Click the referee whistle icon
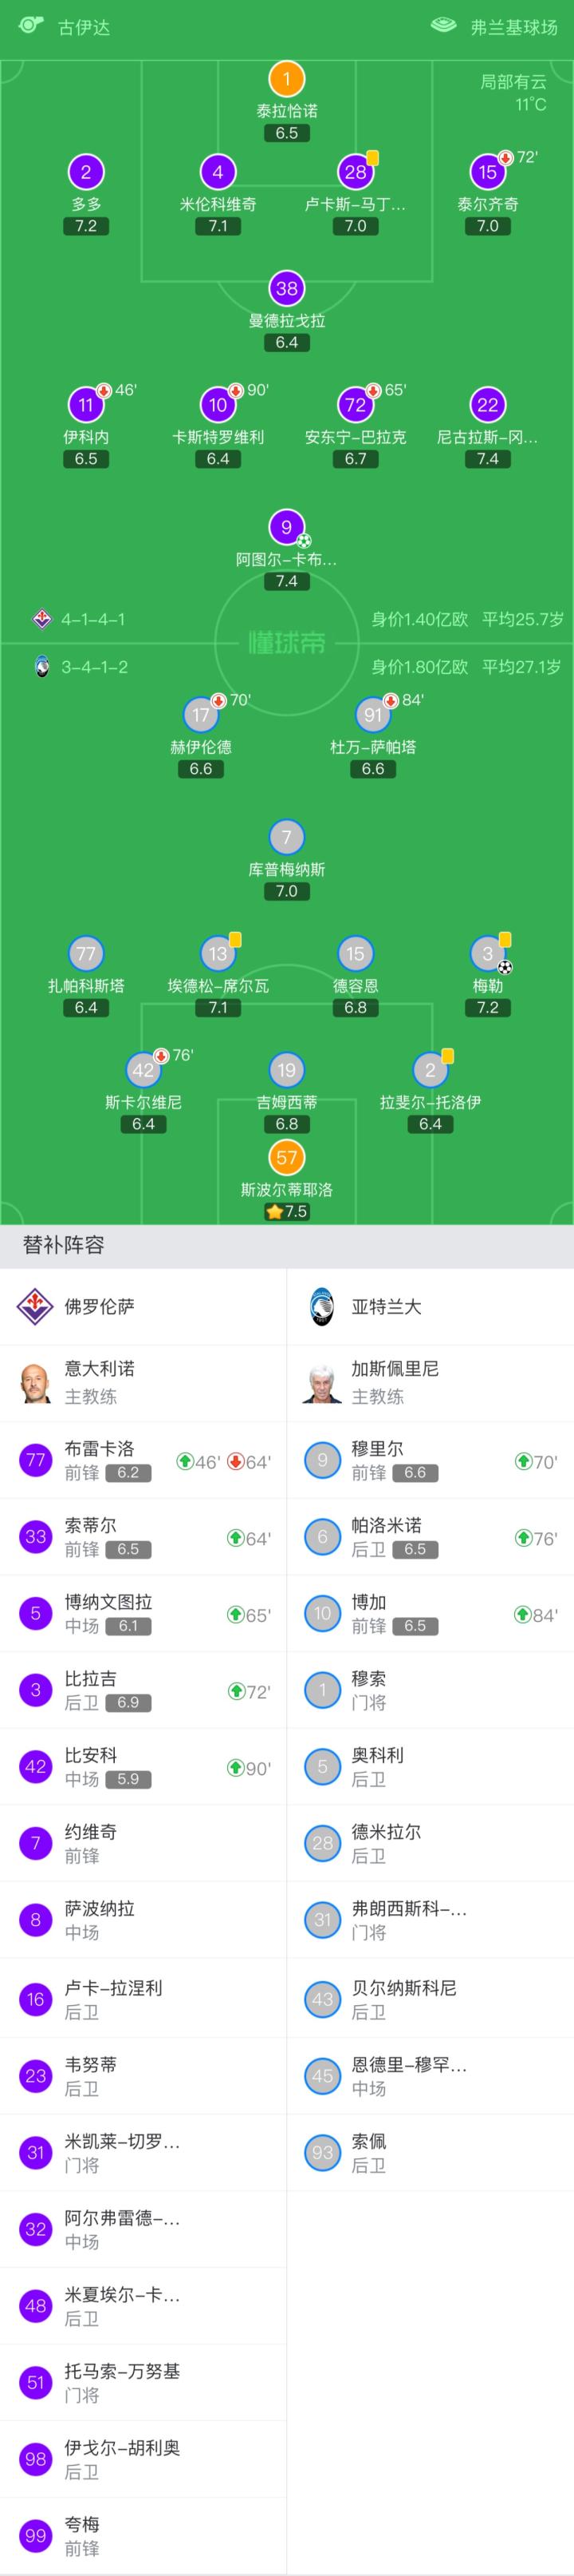 (31, 24)
